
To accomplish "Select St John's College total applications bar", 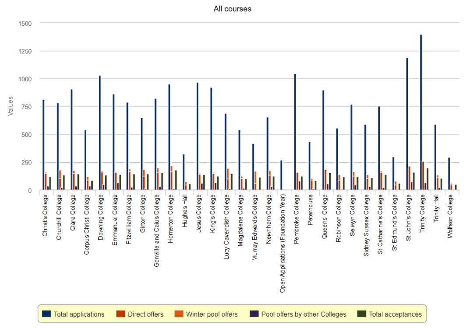I will click(x=407, y=124).
